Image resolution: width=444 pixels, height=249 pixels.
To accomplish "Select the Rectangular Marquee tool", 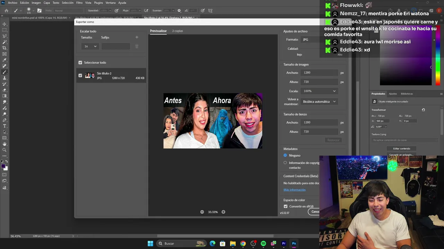I will point(5,30).
